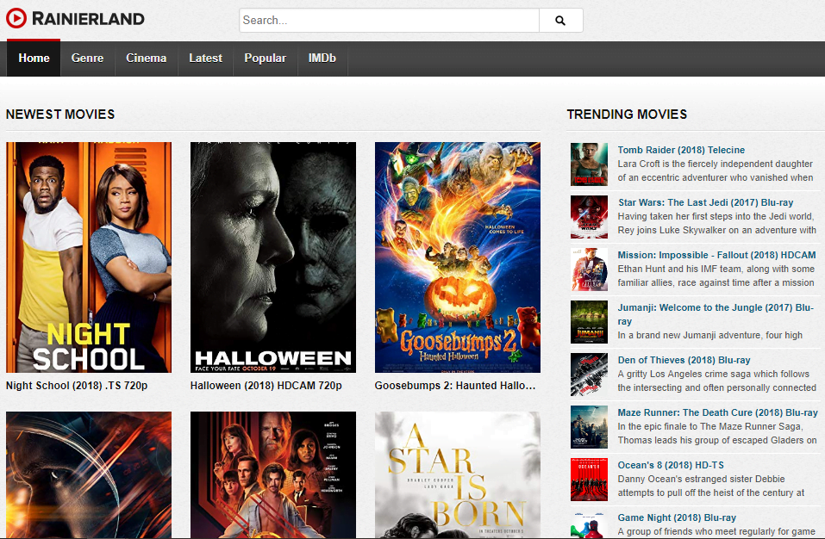
Task: Open Jumanji: Welcome to the Jungle link
Action: [x=716, y=314]
